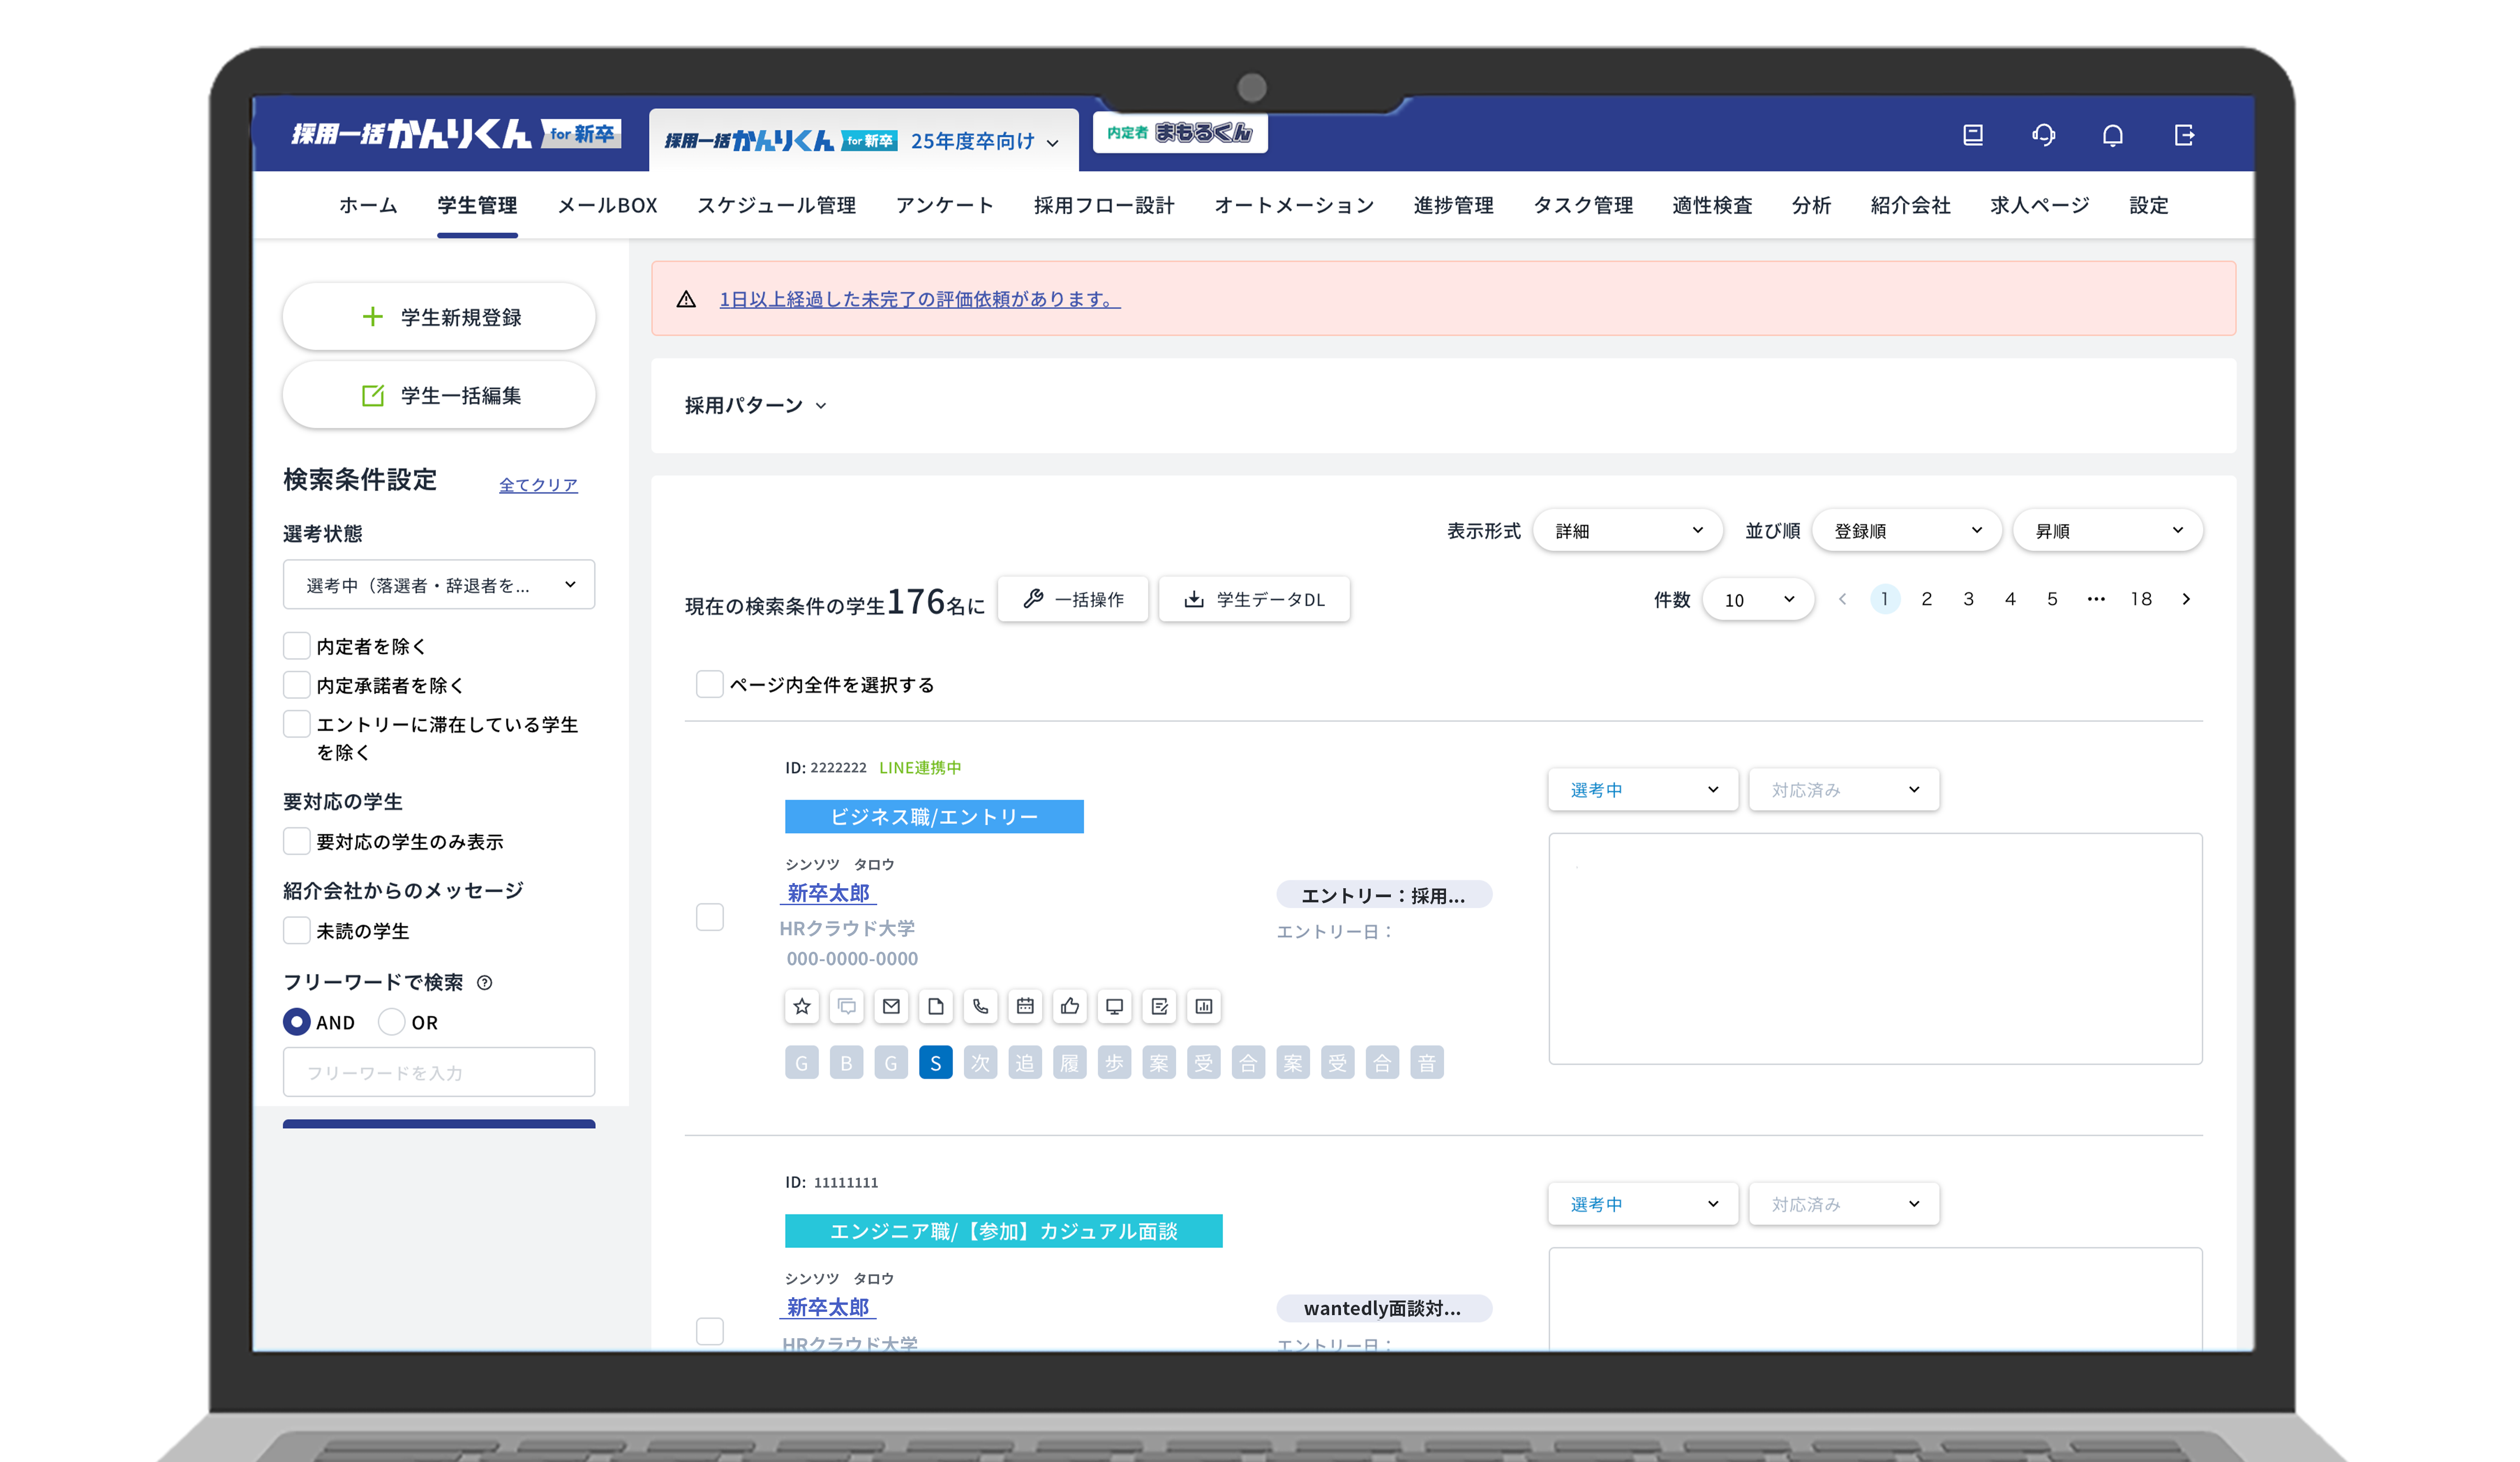
Task: Open the notification bell in the header
Action: [x=2113, y=135]
